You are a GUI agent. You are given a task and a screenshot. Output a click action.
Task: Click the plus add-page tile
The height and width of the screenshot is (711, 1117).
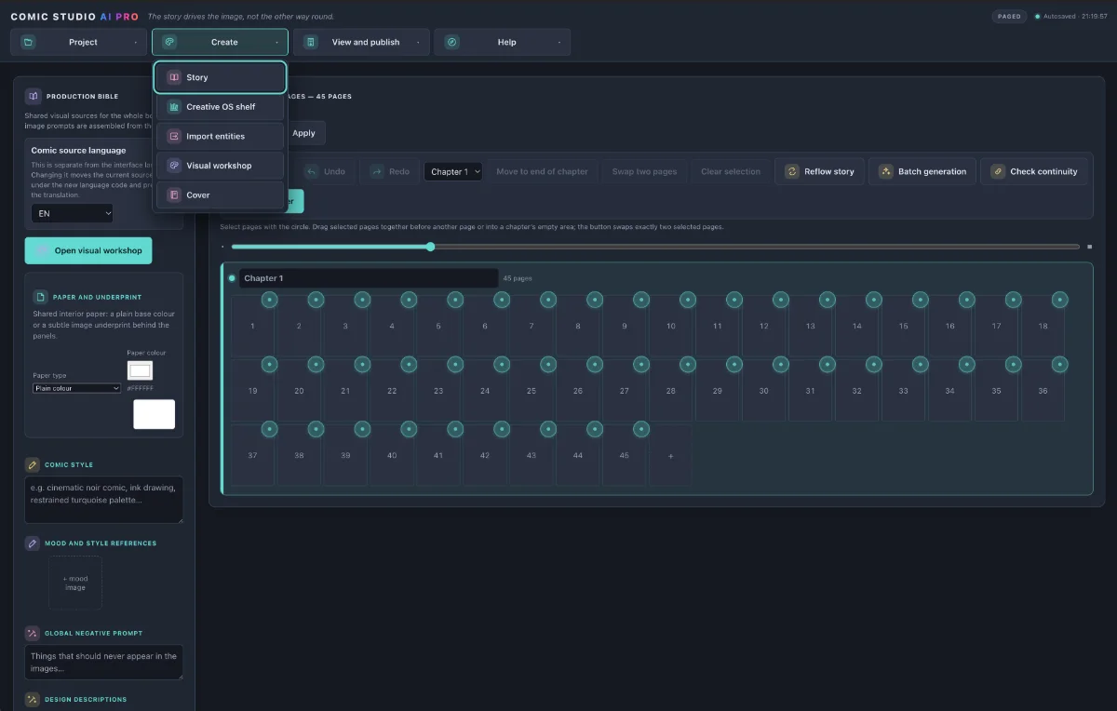670,455
